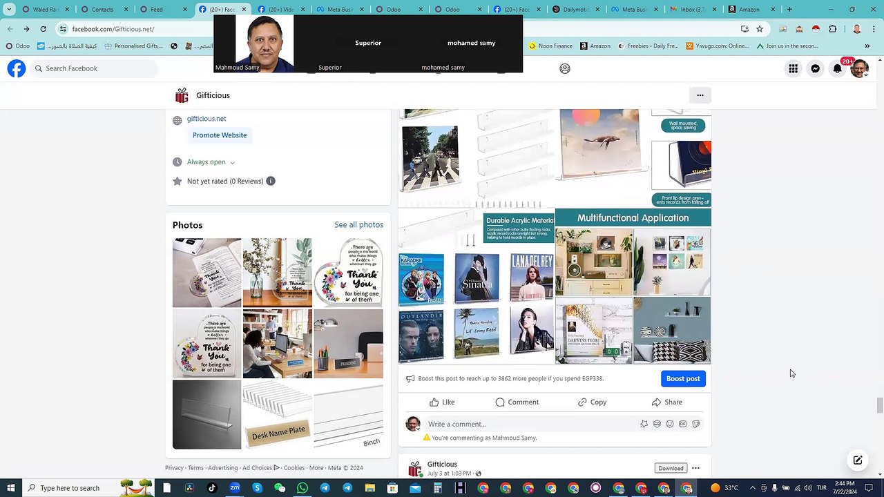The image size is (884, 497).
Task: Open the Cookies footer link
Action: click(x=294, y=468)
